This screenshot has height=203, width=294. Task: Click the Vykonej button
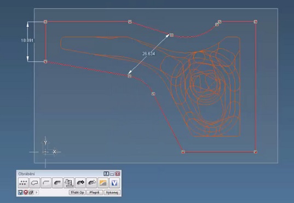coord(112,193)
